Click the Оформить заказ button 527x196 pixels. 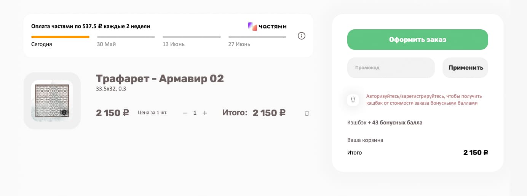(417, 40)
